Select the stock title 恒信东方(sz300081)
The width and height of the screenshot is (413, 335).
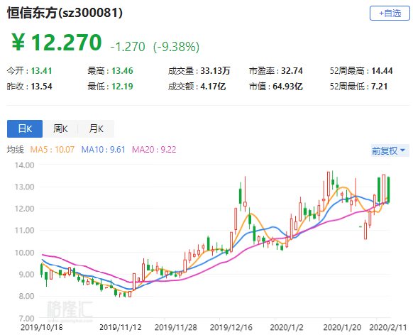click(65, 13)
